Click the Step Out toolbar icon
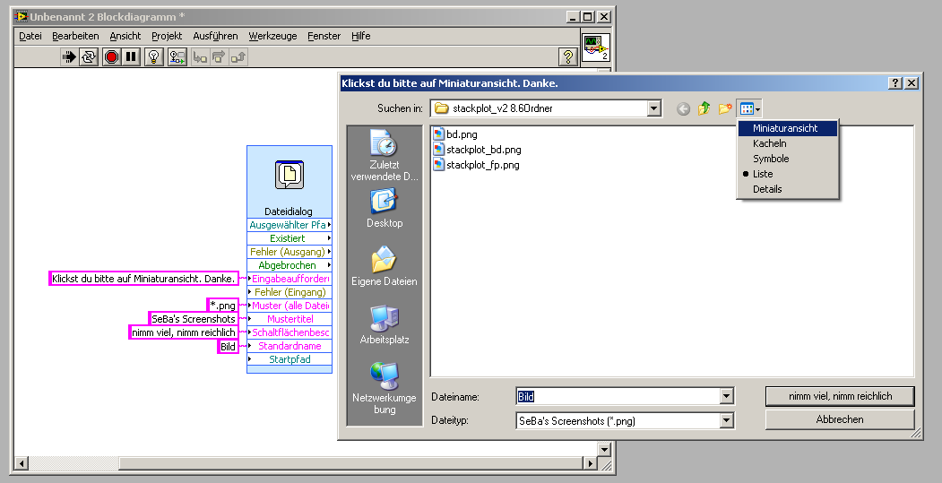Viewport: 942px width, 483px height. pyautogui.click(x=238, y=57)
